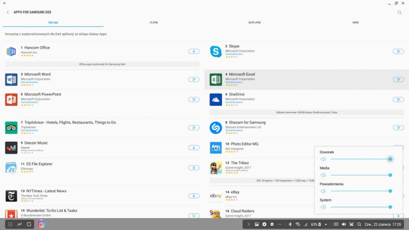Launch Skype with its play button

click(398, 51)
